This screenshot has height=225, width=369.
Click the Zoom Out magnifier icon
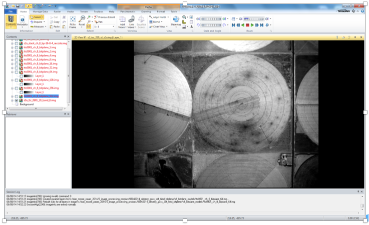coord(89,22)
